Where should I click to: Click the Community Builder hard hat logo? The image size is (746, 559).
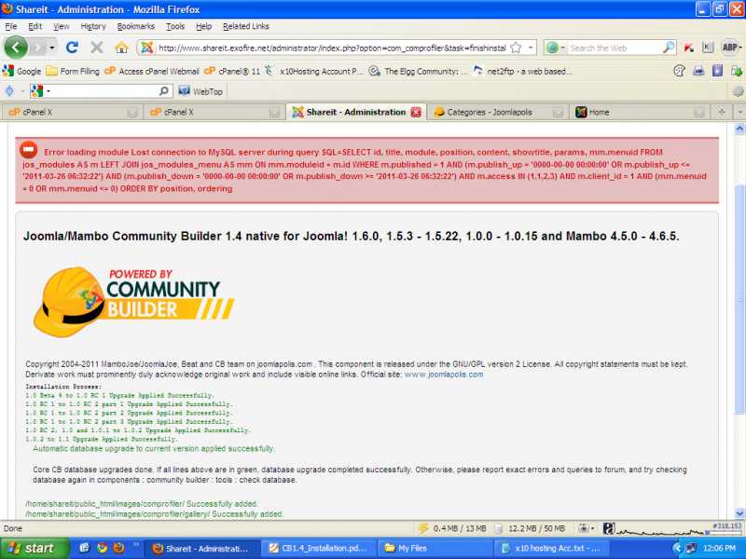(69, 302)
